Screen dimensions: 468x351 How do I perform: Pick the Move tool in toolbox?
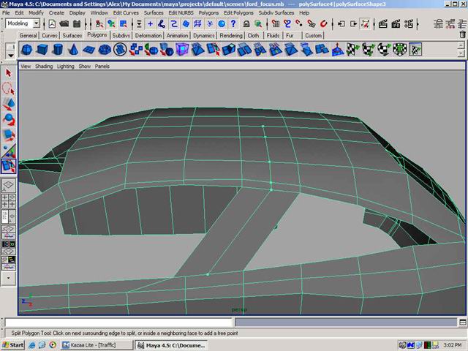click(9, 104)
